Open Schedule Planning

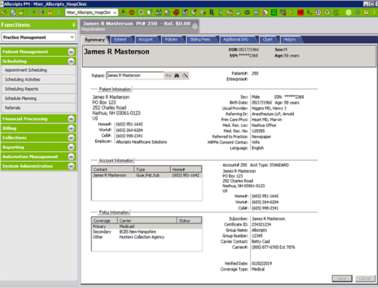pos(39,99)
